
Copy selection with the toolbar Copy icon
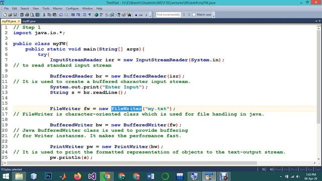tap(49, 15)
